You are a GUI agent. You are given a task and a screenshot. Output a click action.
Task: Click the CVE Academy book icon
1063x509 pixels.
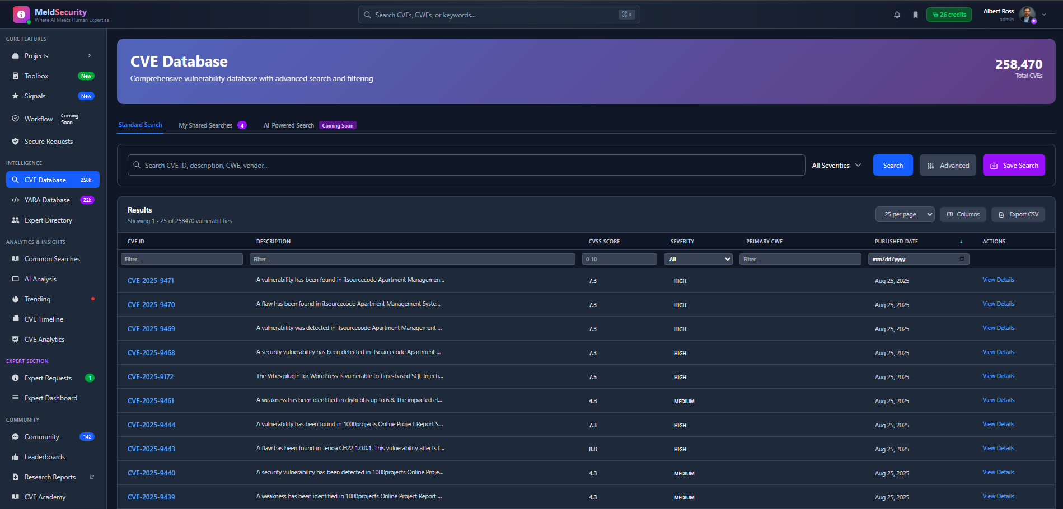(x=15, y=497)
